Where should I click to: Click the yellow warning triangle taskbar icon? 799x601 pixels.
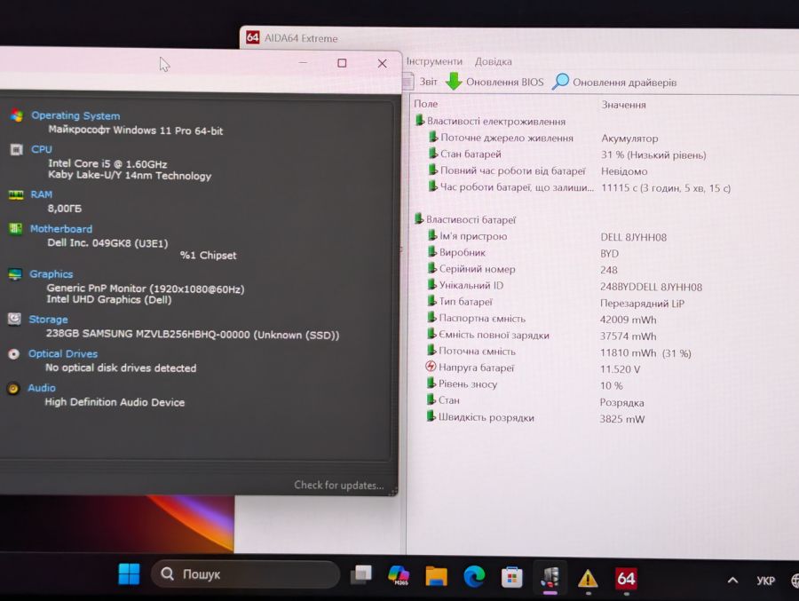(588, 579)
